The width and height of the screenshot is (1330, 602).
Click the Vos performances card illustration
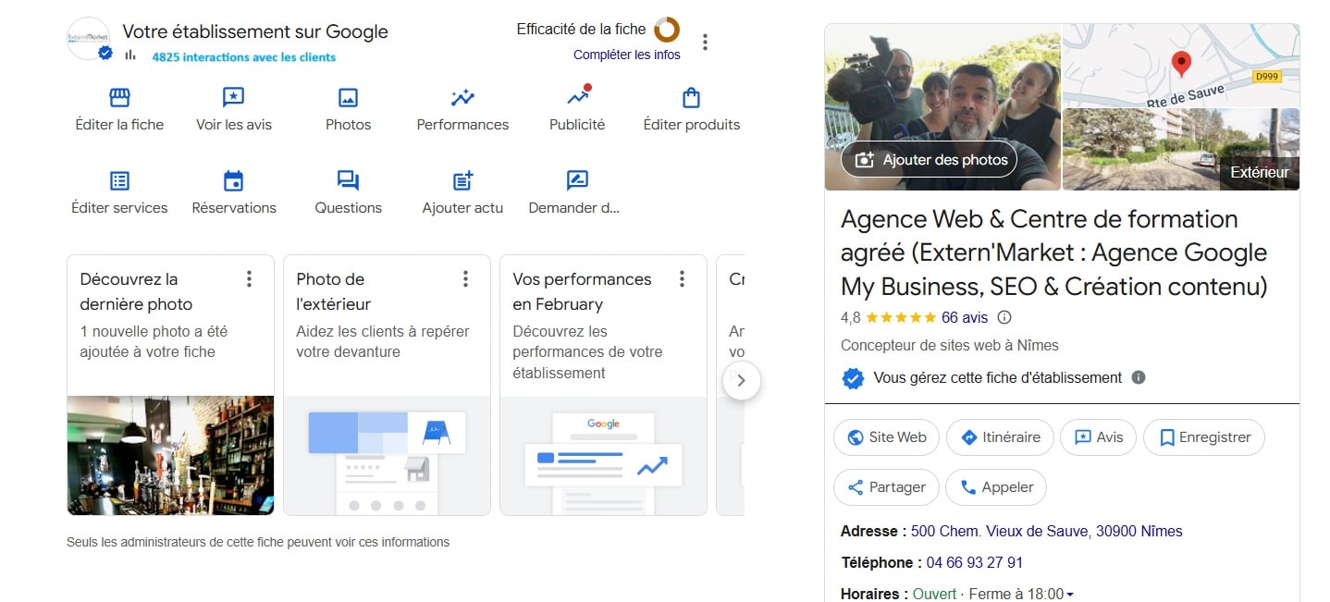tap(603, 455)
